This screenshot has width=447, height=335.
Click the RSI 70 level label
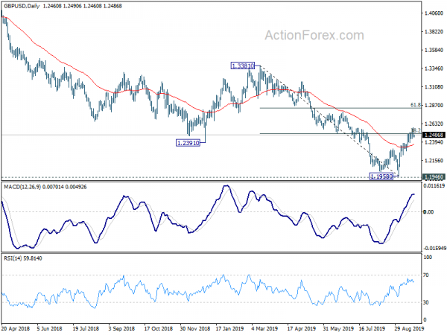click(x=426, y=275)
